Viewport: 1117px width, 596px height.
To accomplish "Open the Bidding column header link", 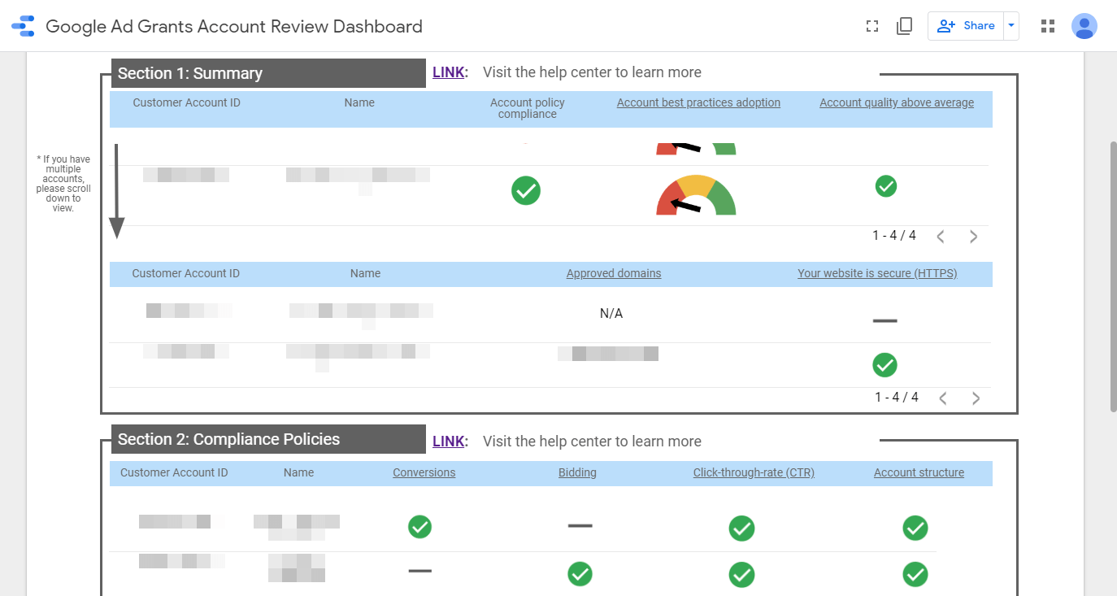I will [577, 472].
